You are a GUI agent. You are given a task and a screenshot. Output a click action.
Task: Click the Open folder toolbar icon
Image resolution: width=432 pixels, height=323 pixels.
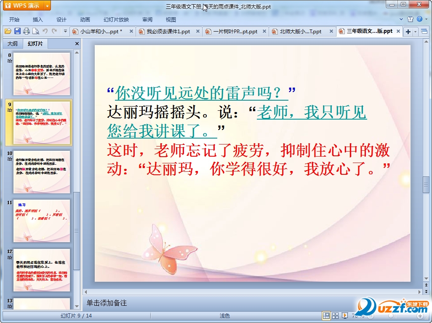(x=8, y=31)
